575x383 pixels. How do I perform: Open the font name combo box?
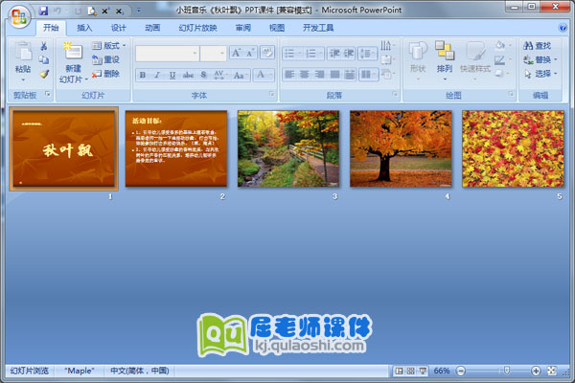coord(167,54)
